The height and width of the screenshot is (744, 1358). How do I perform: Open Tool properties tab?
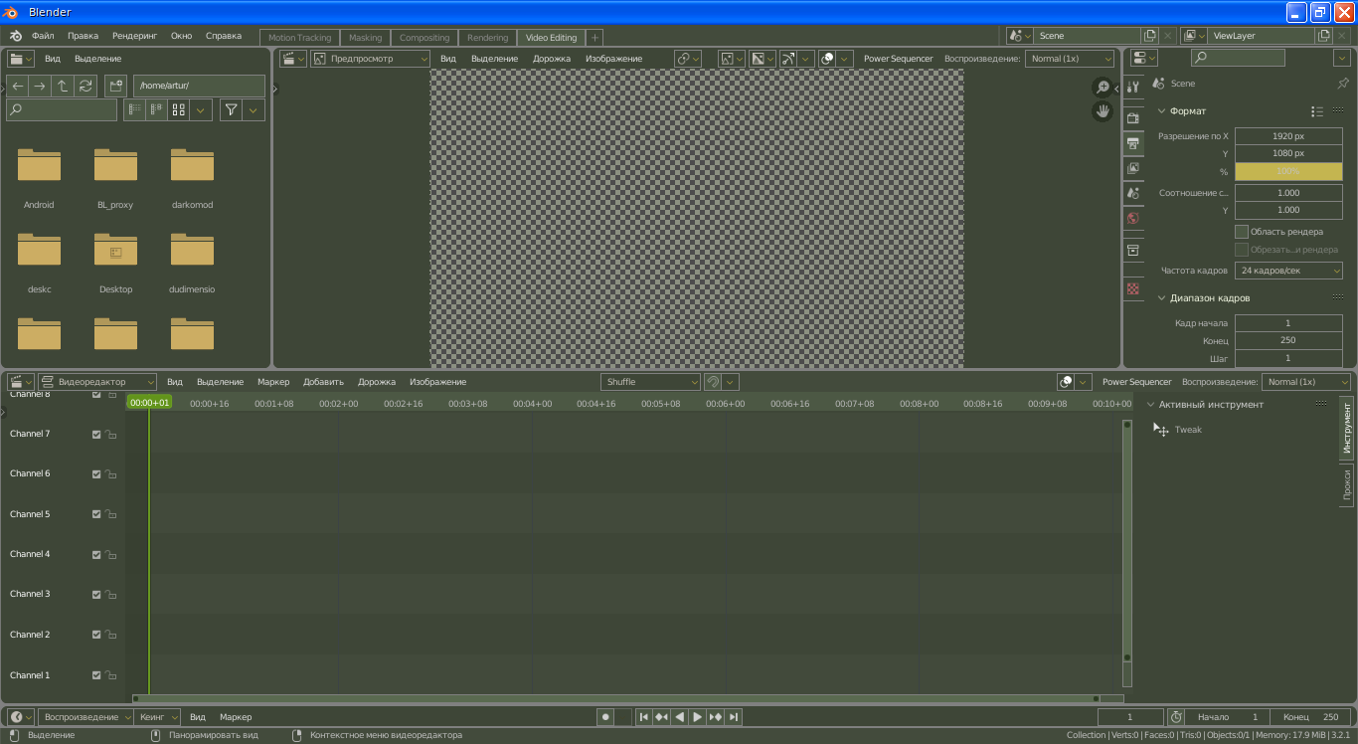tap(1133, 87)
